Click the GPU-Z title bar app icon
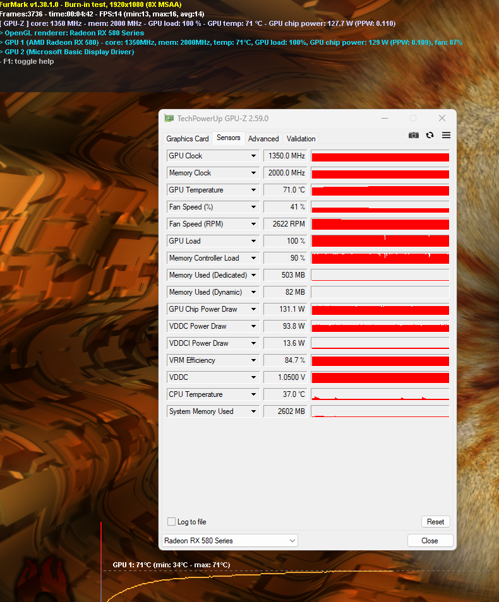The image size is (499, 602). 169,118
